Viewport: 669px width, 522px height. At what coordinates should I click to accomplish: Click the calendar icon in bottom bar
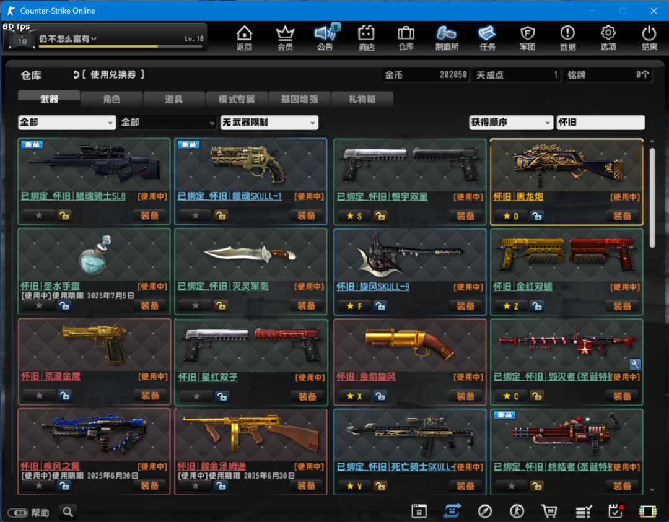coord(419,511)
